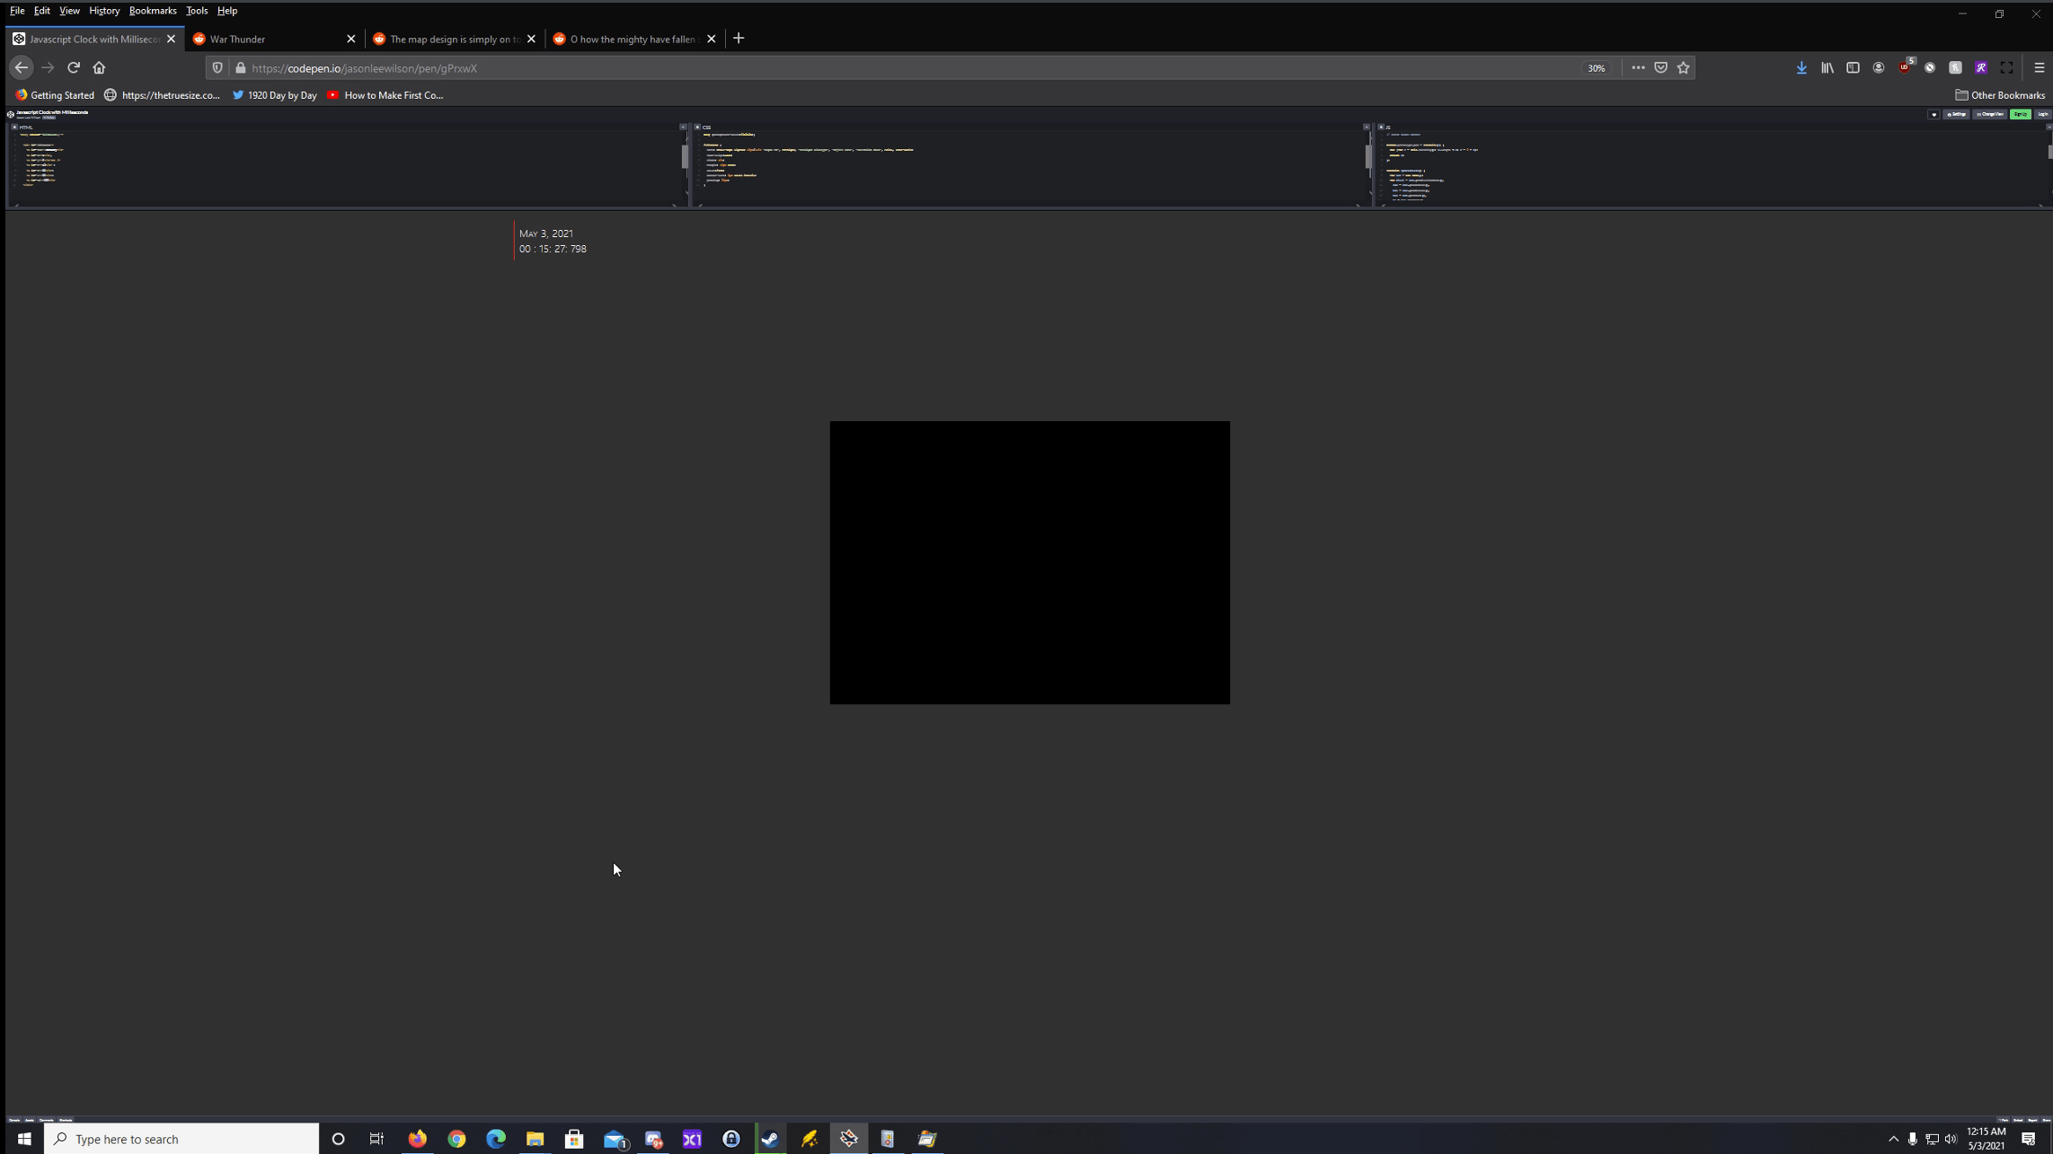Screen dimensions: 2053x1154
Task: Open the History menu
Action: click(x=104, y=11)
